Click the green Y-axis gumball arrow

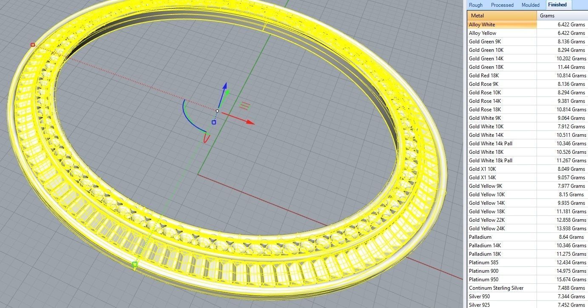point(227,92)
